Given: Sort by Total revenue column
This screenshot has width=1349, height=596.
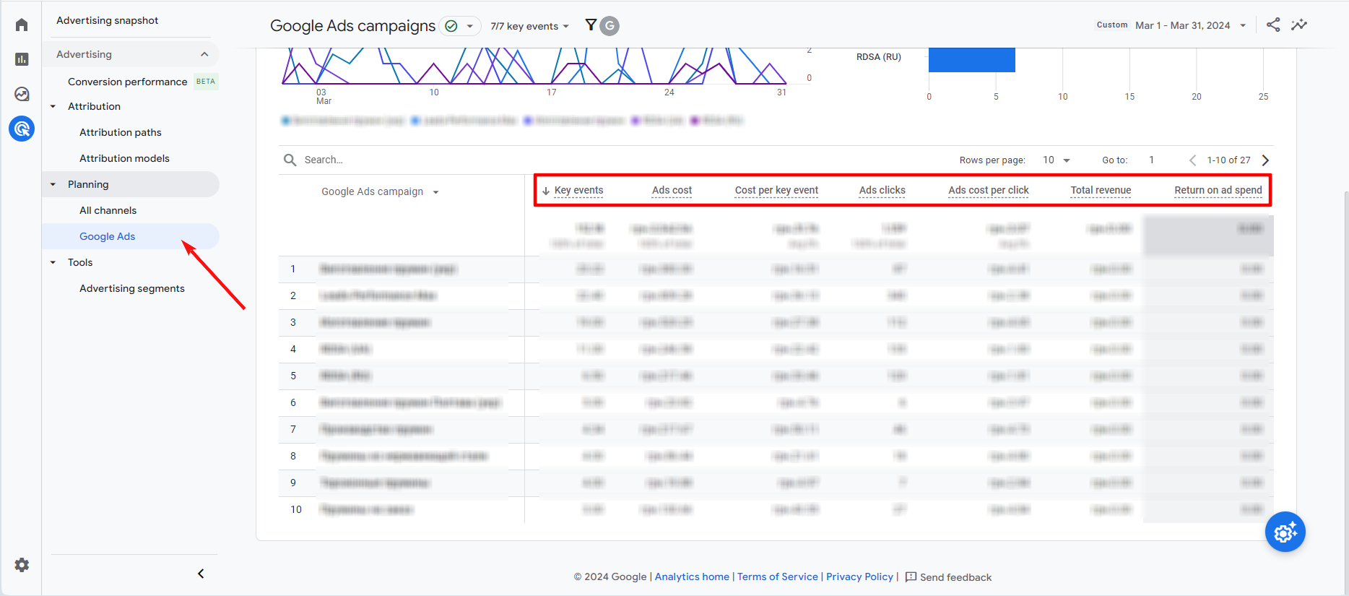Looking at the screenshot, I should coord(1101,191).
